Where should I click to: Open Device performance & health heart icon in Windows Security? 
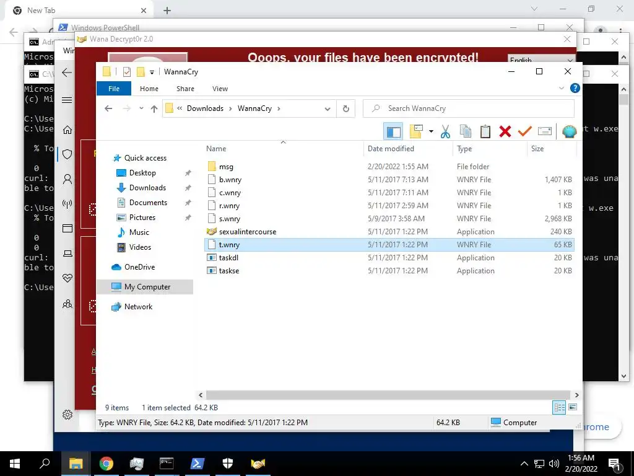[67, 278]
